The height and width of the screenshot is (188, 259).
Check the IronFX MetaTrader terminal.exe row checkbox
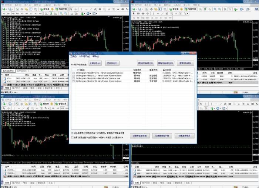[74, 81]
